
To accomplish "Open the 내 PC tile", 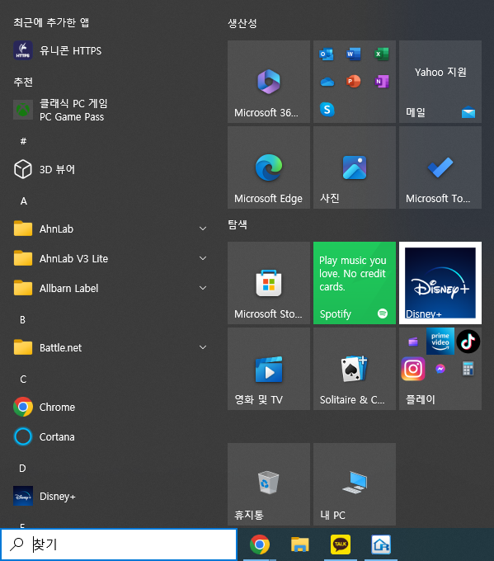I will coord(355,484).
